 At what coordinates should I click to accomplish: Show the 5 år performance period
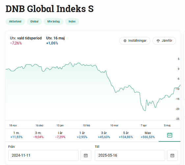click(126, 135)
